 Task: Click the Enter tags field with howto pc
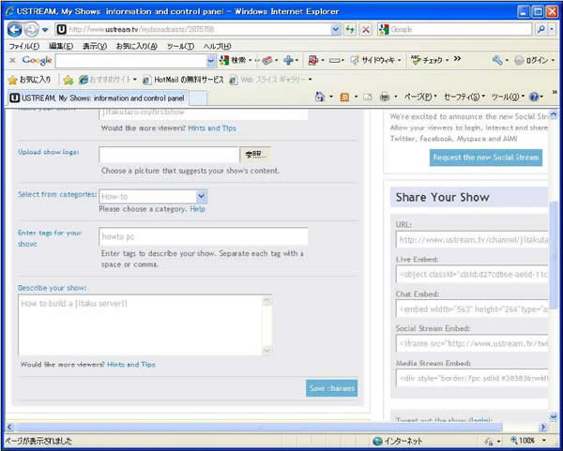click(x=204, y=237)
